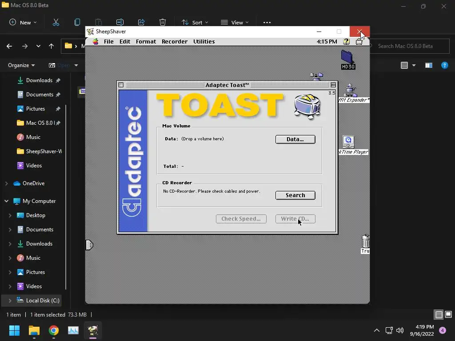The width and height of the screenshot is (455, 341).
Task: Open File Explorer from taskbar
Action: tap(34, 330)
